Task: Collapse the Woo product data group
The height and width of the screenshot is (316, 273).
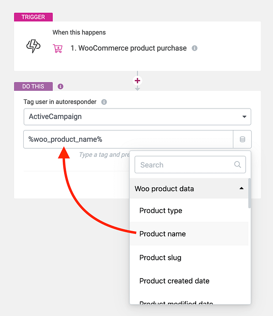Action: (189, 189)
